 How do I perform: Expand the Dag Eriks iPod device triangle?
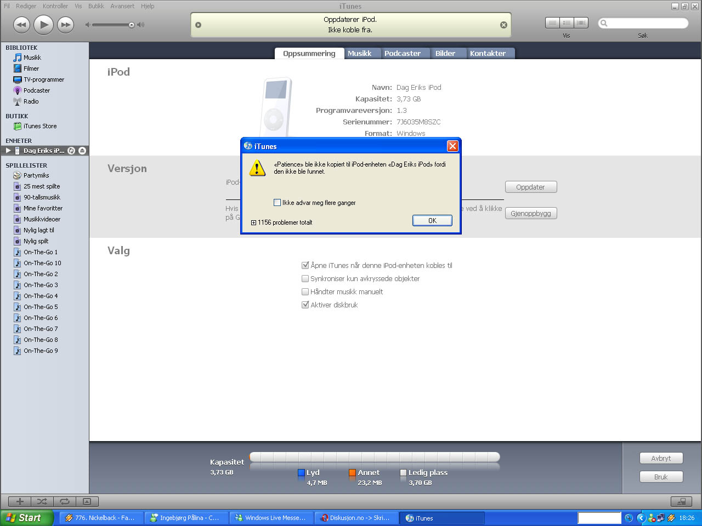click(x=8, y=151)
